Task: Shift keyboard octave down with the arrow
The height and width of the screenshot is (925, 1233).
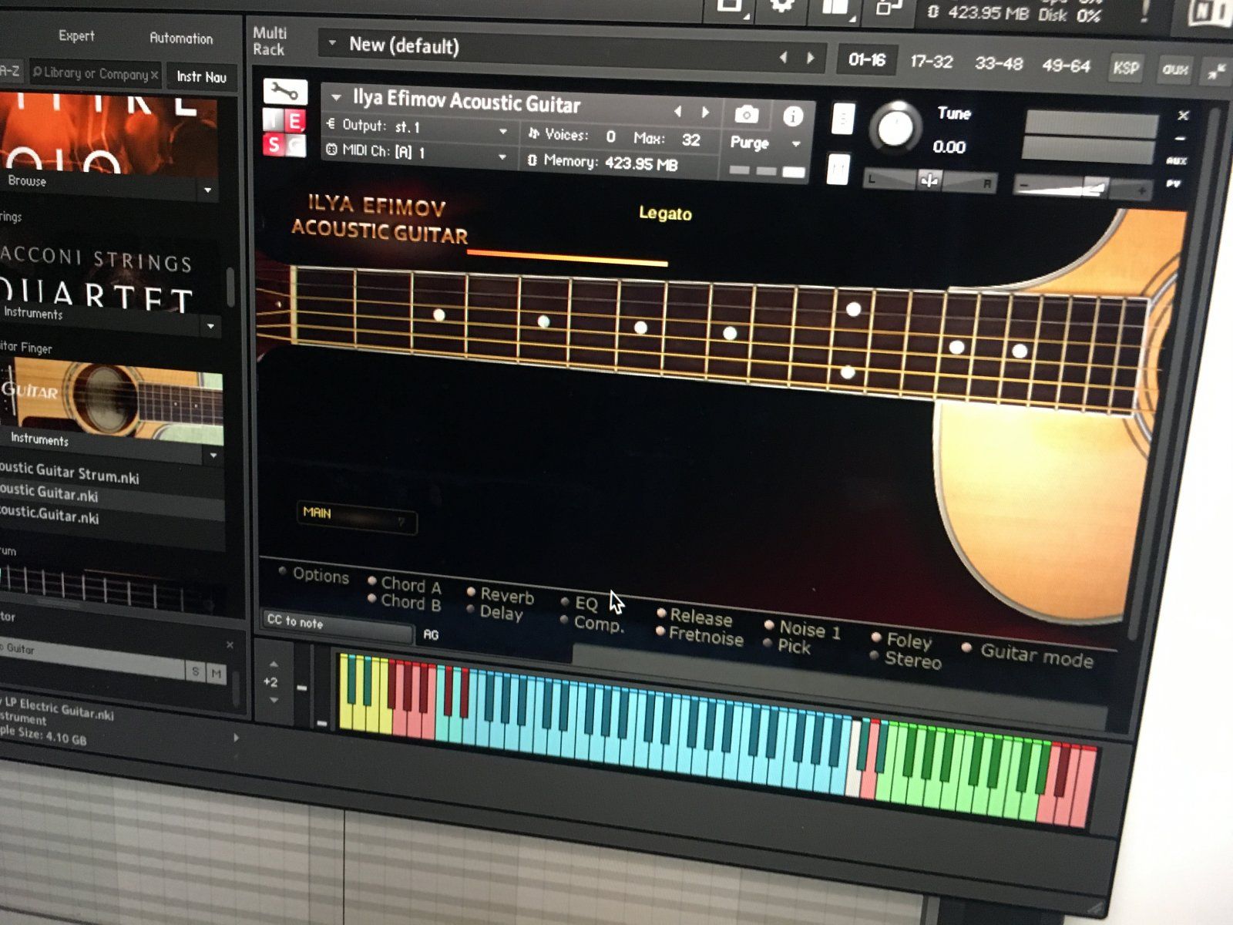Action: click(x=274, y=700)
